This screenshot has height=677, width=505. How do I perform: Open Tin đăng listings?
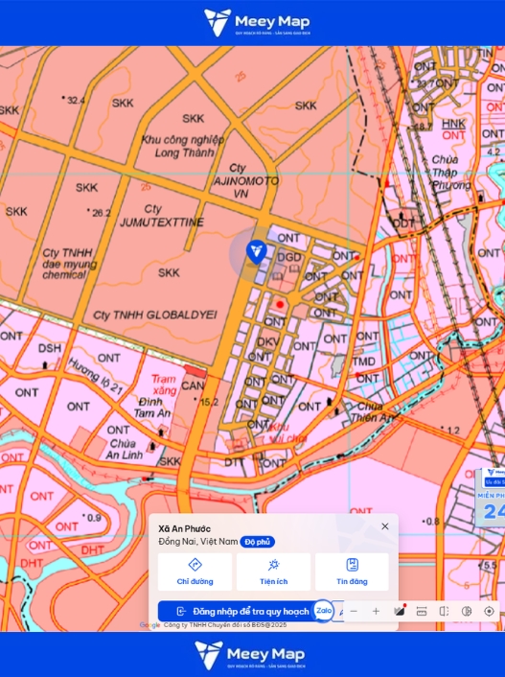tap(352, 572)
